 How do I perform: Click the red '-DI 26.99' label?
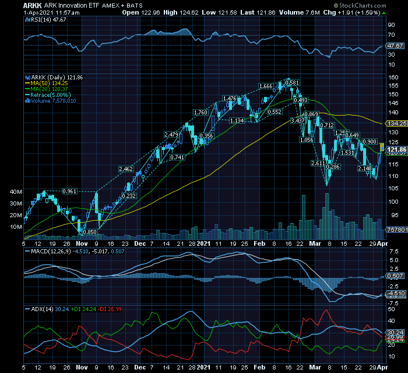110,309
